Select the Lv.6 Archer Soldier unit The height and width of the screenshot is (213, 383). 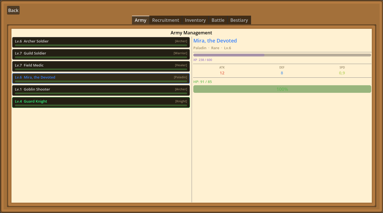click(101, 42)
